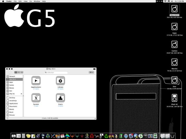Open Wi-Fi status in menu bar

coord(165,1)
